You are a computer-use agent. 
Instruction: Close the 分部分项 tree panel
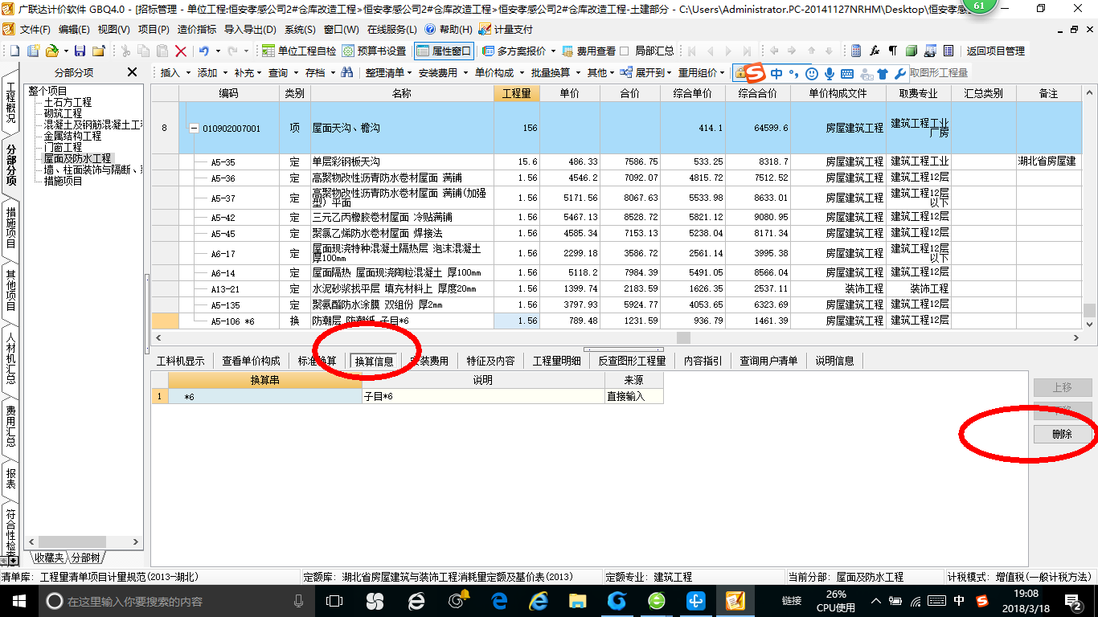(x=133, y=72)
